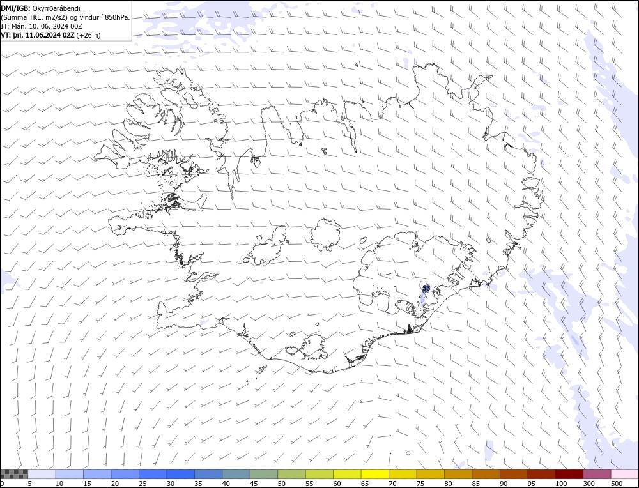Pick the red-brown swatch between 95 and 100
639x488 pixels.
(542, 474)
